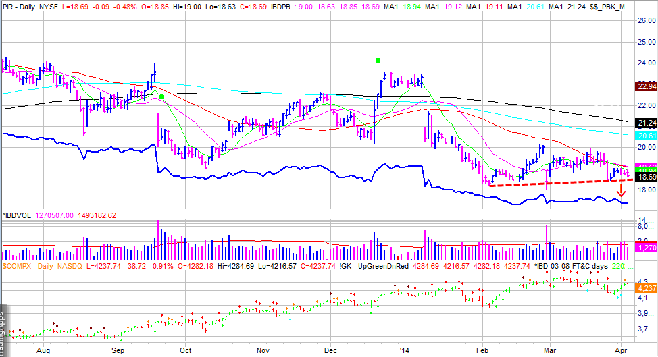Select the magenta "1270507.00" volume value
Screen dimensions: 658x357
click(x=54, y=215)
